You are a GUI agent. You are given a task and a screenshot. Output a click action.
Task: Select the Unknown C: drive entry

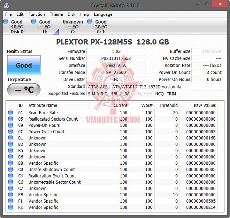point(73,27)
